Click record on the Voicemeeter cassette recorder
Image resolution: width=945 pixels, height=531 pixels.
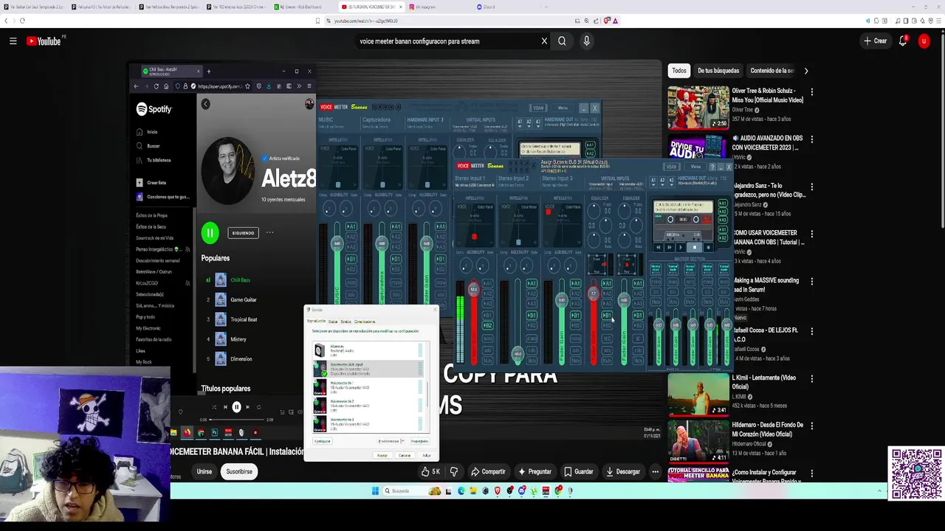point(708,247)
